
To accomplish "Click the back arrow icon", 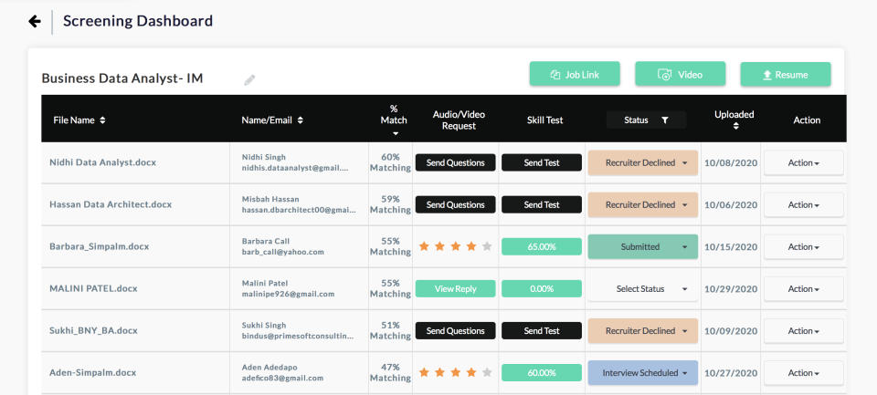I will click(x=35, y=21).
